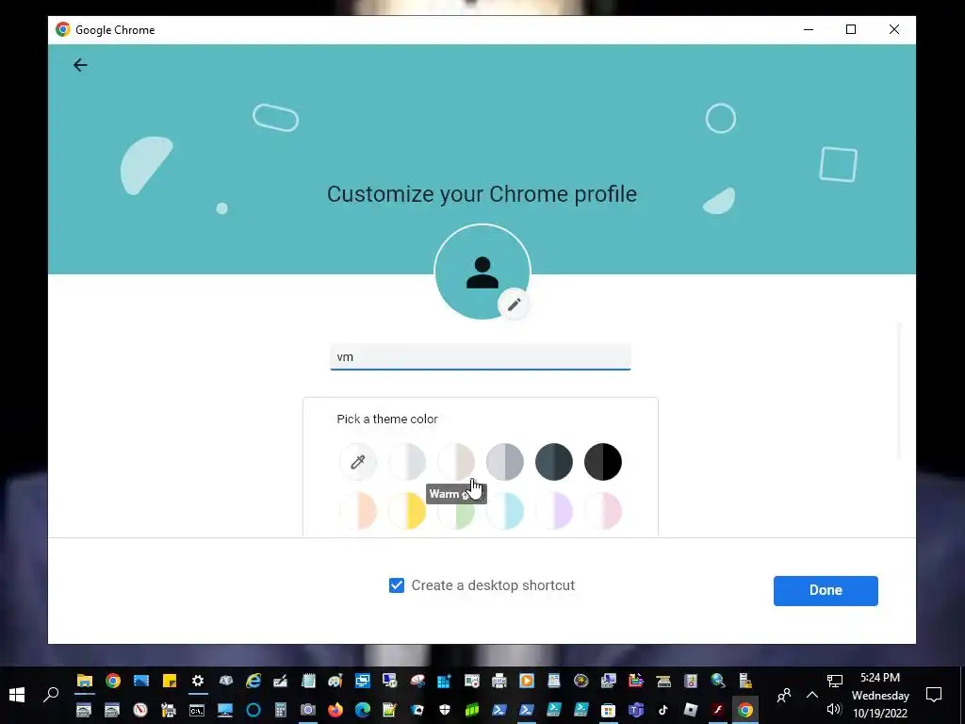This screenshot has width=965, height=724.
Task: Click the profile name field containing vm
Action: pos(480,357)
